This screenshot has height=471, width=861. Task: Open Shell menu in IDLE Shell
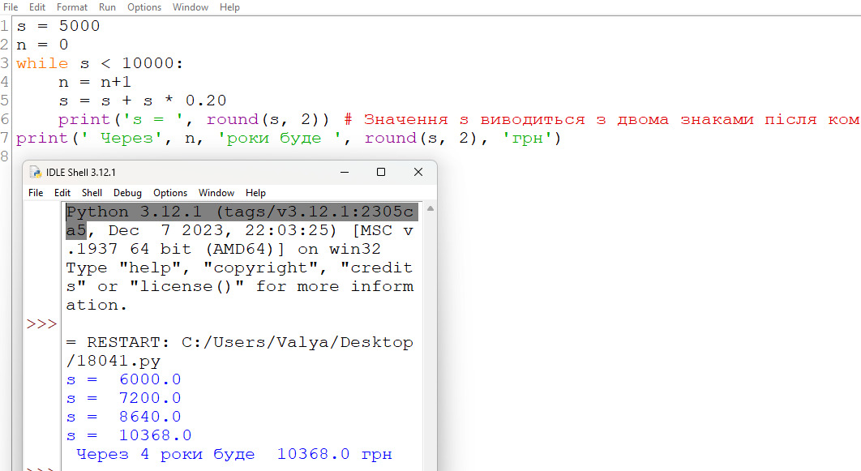92,193
